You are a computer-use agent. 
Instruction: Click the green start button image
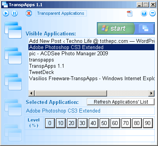(x=116, y=28)
